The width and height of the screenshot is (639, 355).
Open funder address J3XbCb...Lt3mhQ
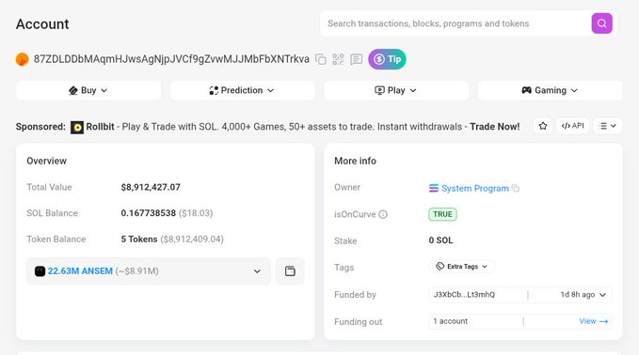tap(464, 294)
